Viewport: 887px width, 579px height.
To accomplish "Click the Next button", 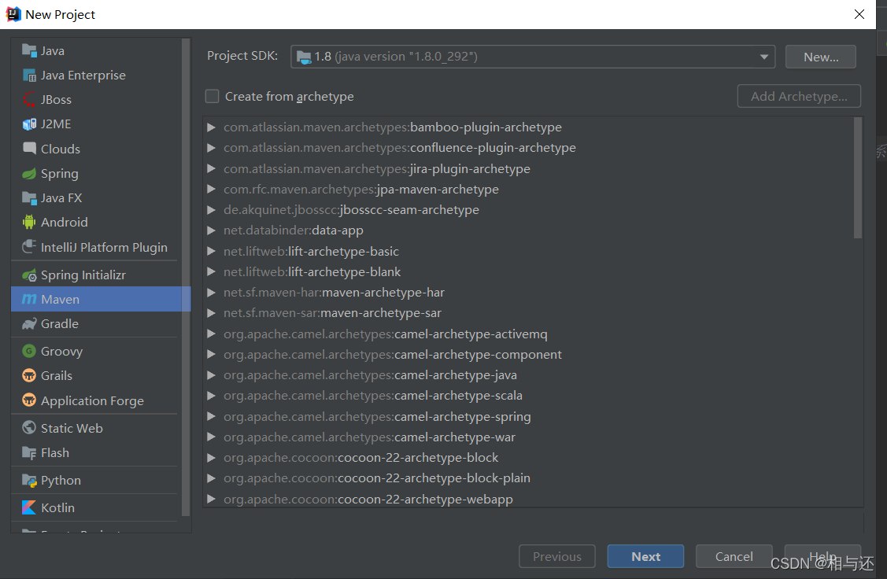I will pyautogui.click(x=645, y=556).
